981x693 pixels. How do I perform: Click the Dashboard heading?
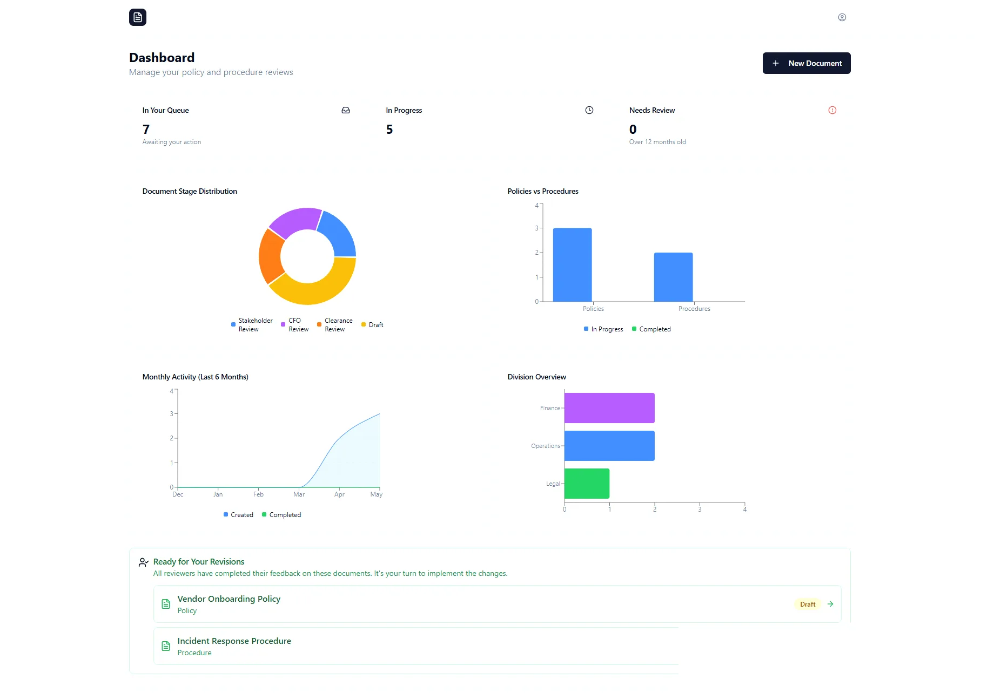point(162,58)
